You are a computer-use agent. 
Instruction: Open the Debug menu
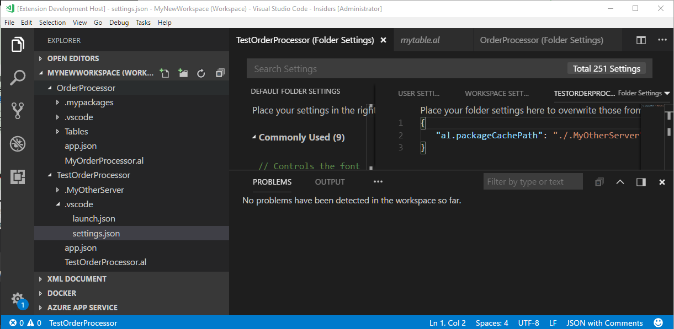point(119,23)
